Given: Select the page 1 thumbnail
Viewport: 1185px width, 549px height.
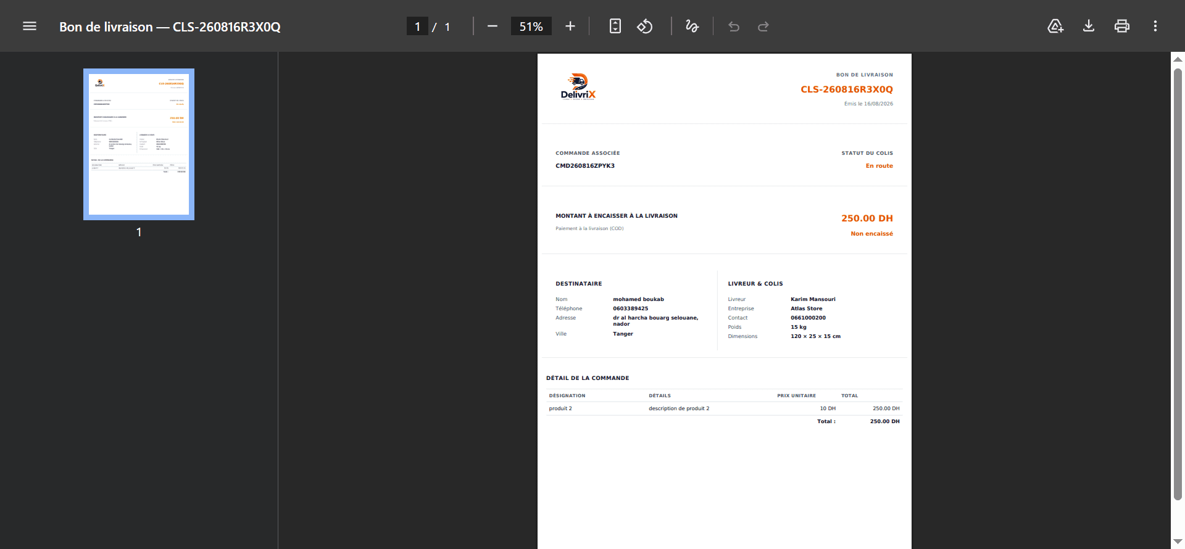Looking at the screenshot, I should point(139,144).
